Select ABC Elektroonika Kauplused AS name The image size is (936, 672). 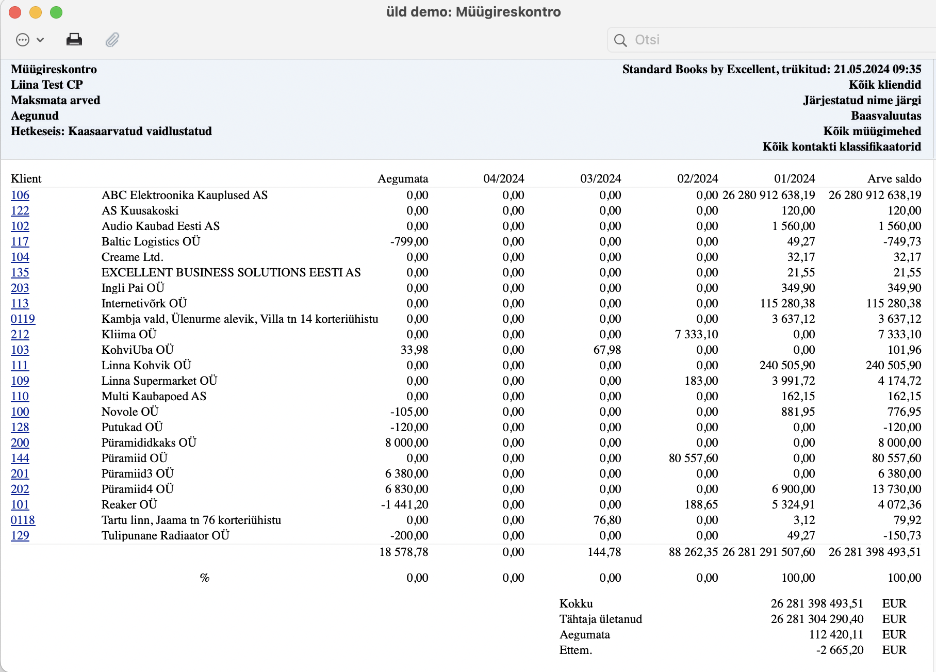pos(185,195)
